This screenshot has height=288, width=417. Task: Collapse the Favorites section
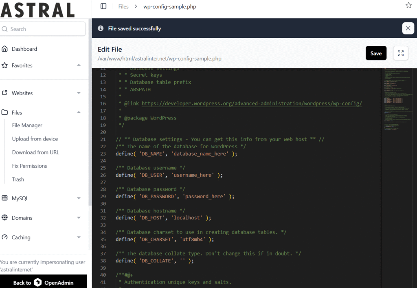pyautogui.click(x=79, y=65)
